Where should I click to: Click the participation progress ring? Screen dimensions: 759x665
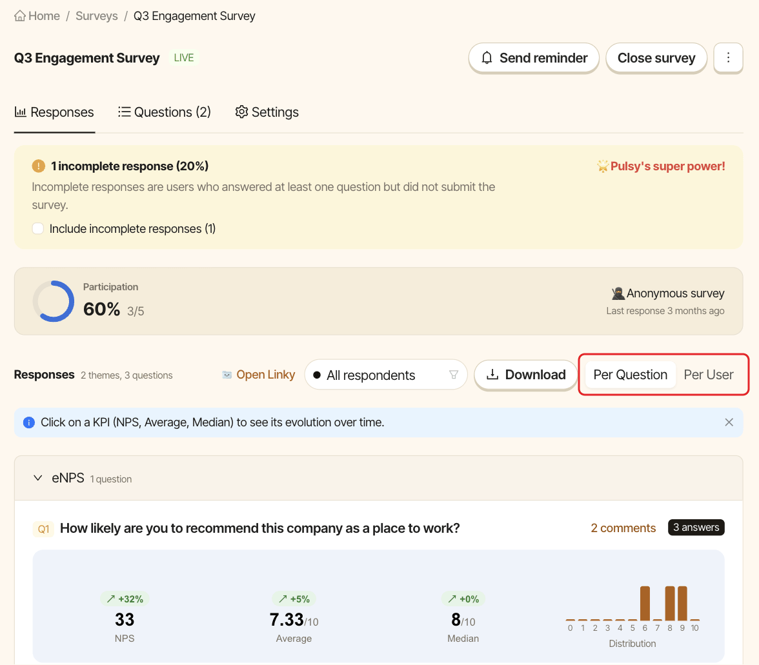coord(53,301)
